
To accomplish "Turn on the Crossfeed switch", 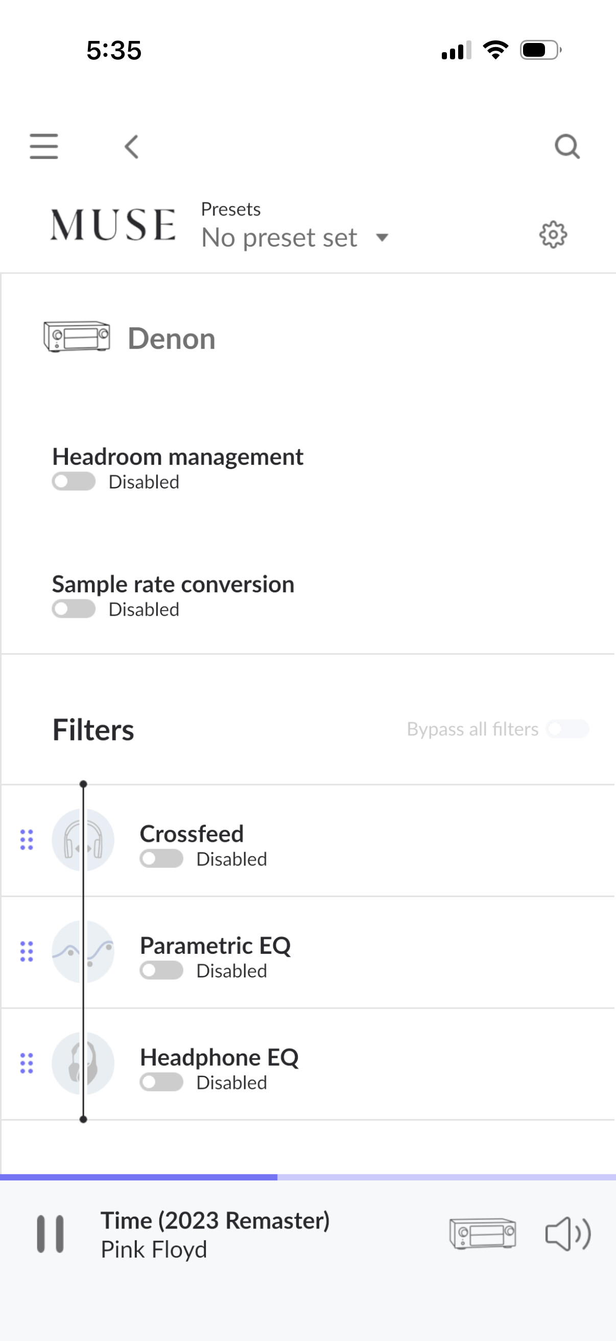I will 161,859.
